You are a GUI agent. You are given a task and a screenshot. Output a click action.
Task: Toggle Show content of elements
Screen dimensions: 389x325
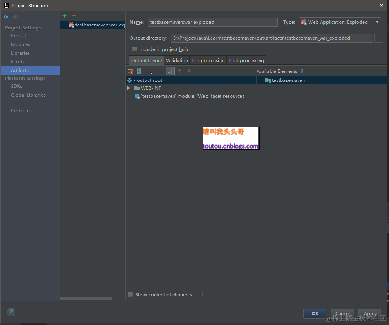pyautogui.click(x=130, y=294)
